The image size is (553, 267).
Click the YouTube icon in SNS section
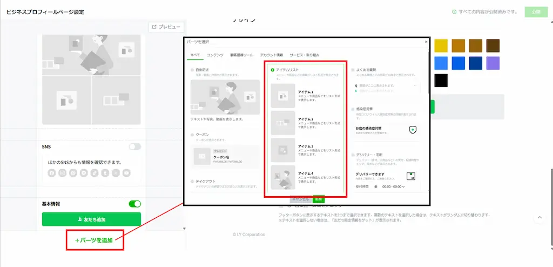(126, 173)
